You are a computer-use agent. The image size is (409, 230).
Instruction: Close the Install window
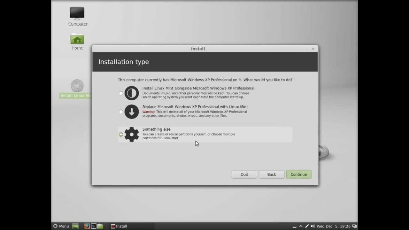click(313, 49)
